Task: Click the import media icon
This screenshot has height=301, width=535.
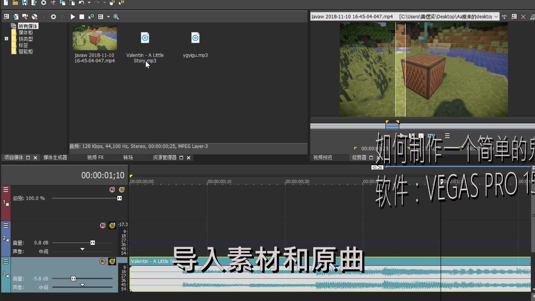Action: coord(16,17)
